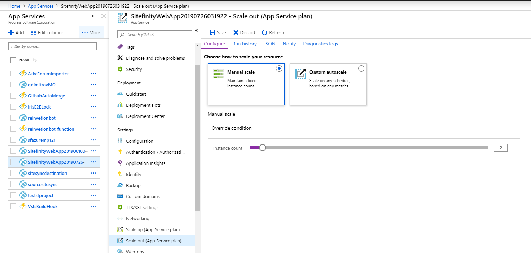
Task: Click the Backups cloud icon
Action: (120, 185)
